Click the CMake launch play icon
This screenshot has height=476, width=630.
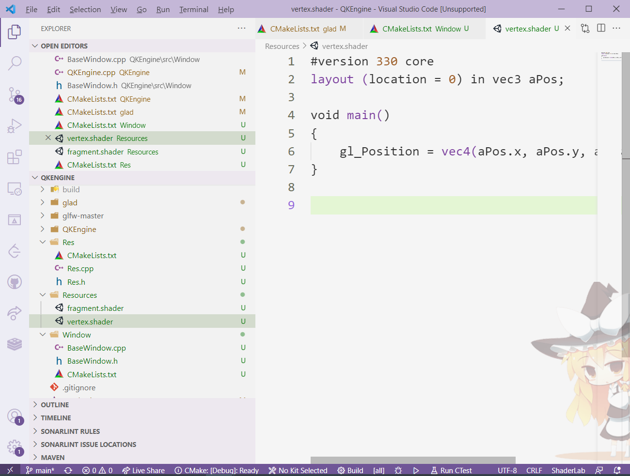coord(416,470)
